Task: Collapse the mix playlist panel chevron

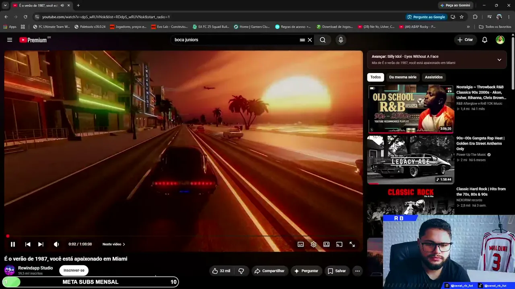Action: pos(499,60)
